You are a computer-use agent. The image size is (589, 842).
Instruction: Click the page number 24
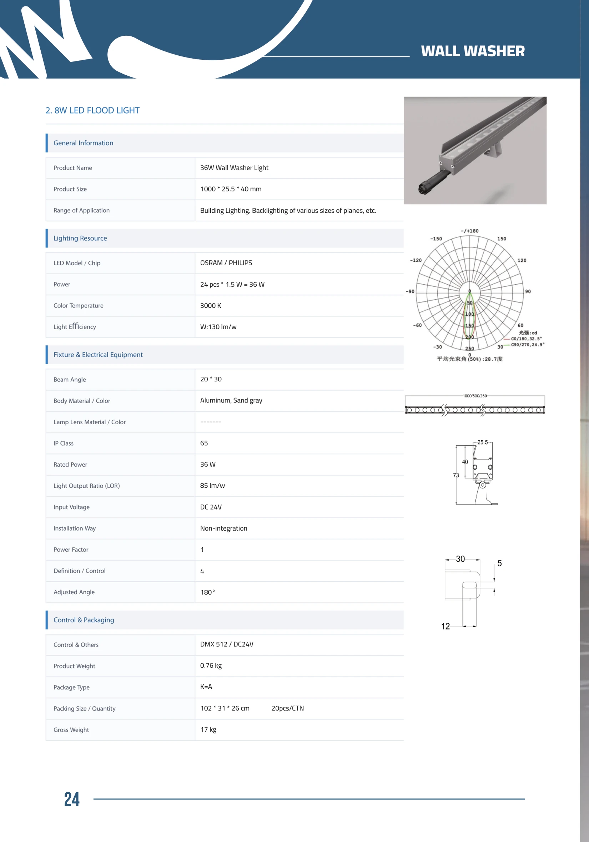click(x=72, y=799)
